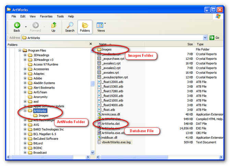Collapse the Program Files tree node

click(20, 51)
